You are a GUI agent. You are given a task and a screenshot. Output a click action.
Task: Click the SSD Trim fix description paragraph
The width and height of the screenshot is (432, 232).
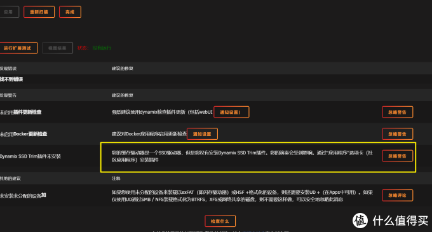point(242,156)
